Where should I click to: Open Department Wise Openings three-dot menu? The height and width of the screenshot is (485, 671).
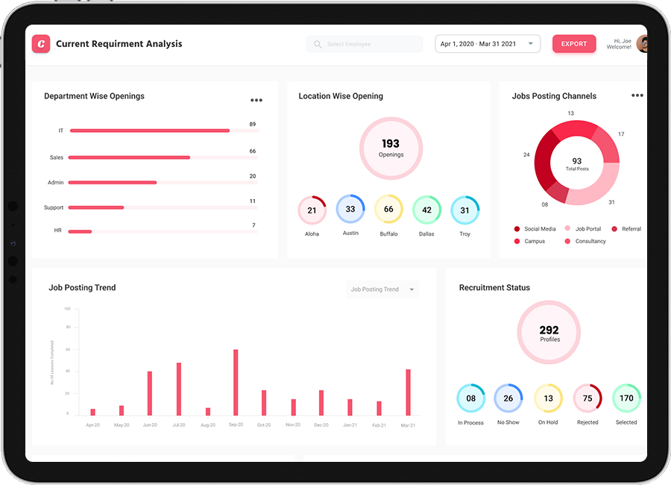point(256,100)
